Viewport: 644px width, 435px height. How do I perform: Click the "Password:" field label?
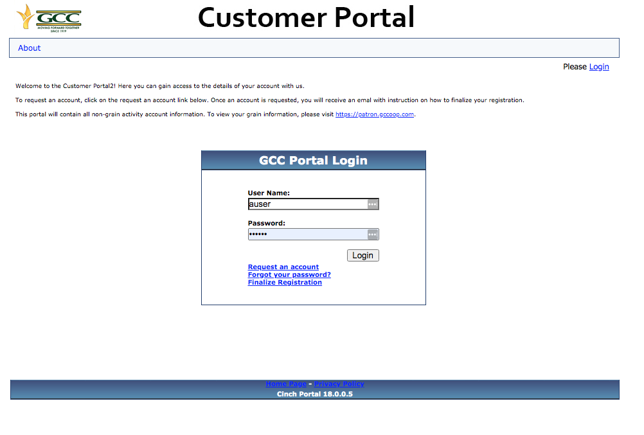coord(266,224)
